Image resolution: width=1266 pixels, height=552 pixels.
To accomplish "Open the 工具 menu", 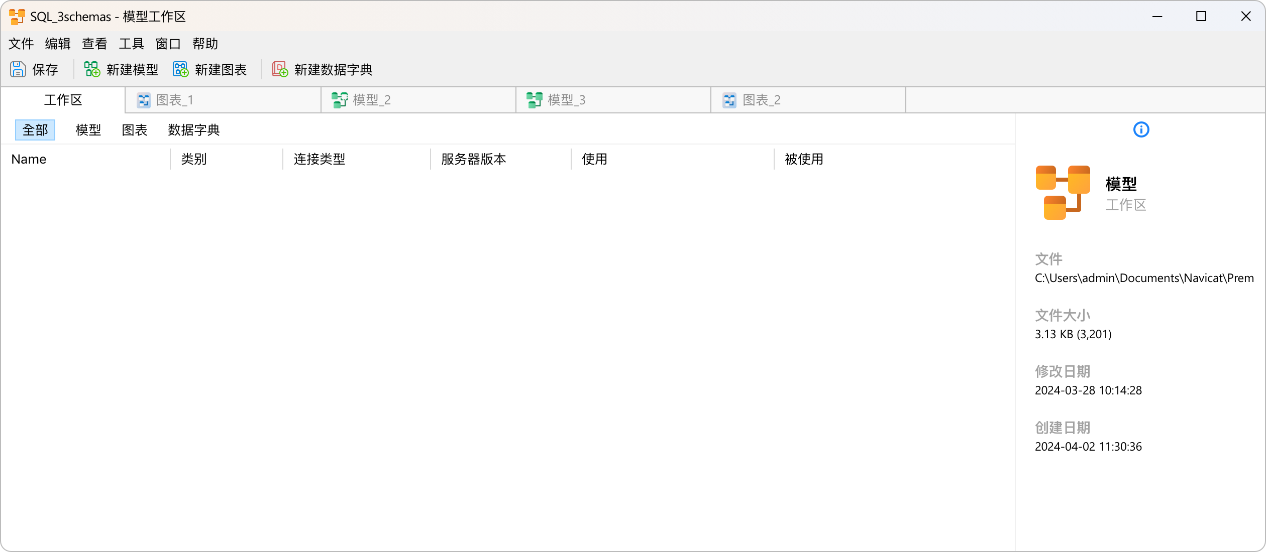I will coord(131,44).
